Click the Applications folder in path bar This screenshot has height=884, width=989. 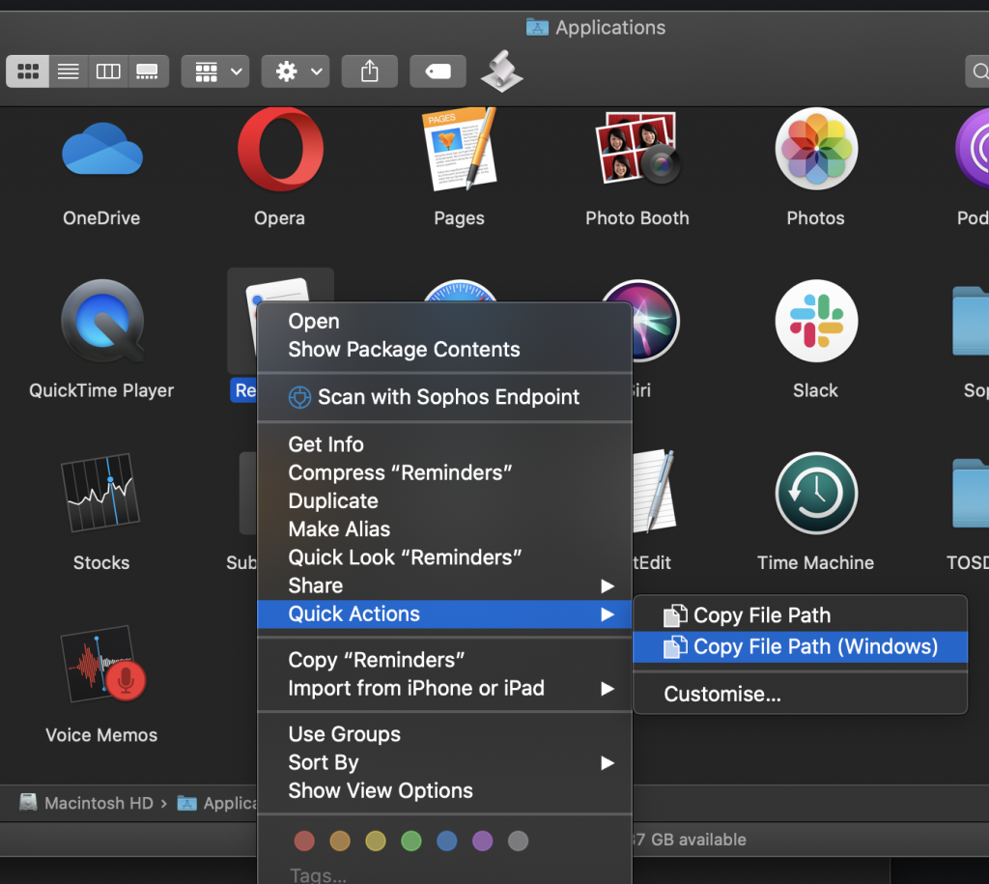pos(217,803)
